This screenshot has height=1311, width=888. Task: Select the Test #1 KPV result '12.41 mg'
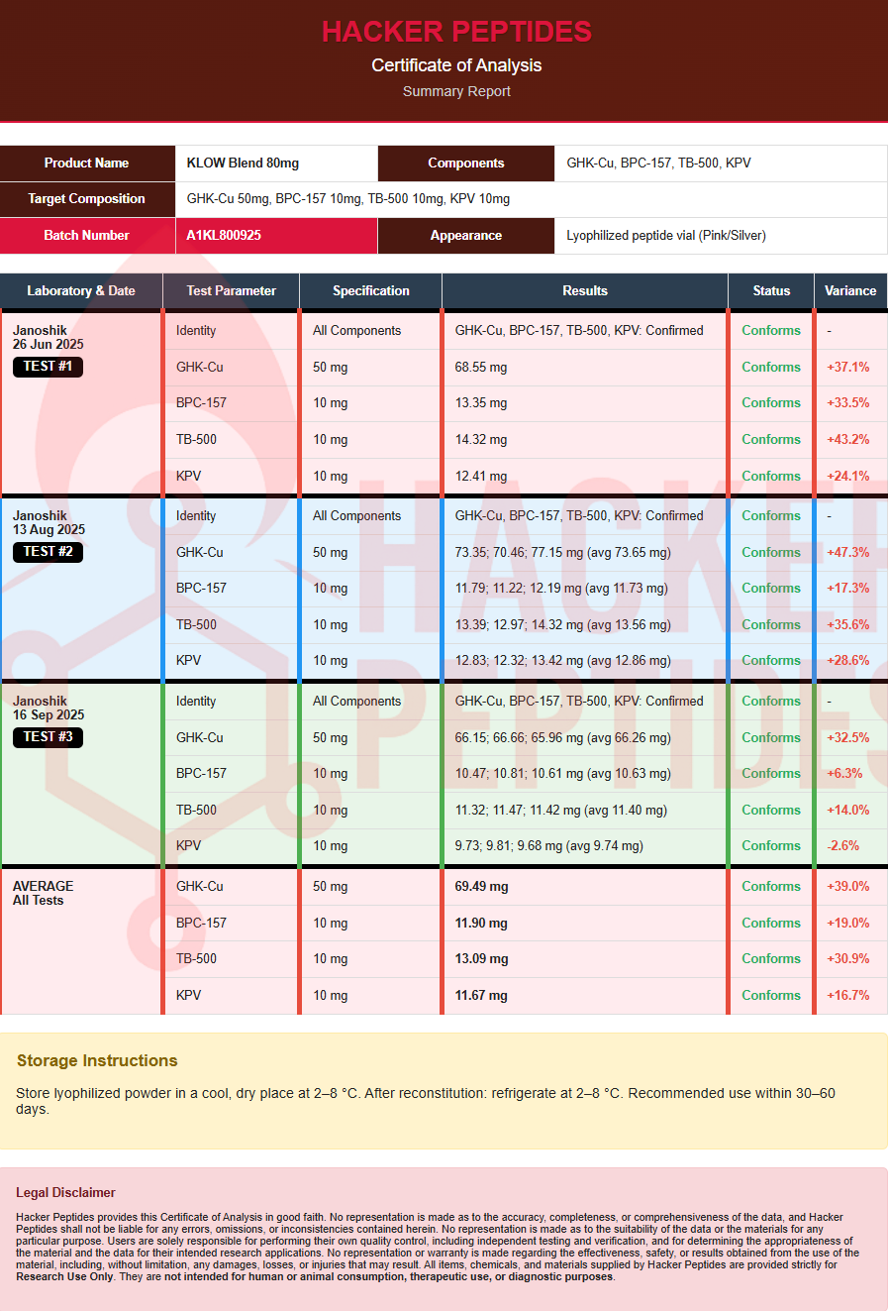[x=481, y=477]
